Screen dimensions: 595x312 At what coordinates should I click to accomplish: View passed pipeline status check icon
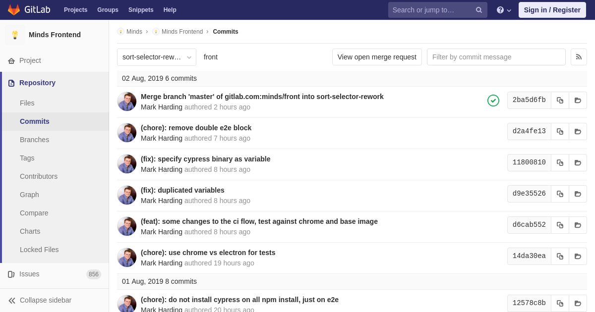click(x=493, y=101)
